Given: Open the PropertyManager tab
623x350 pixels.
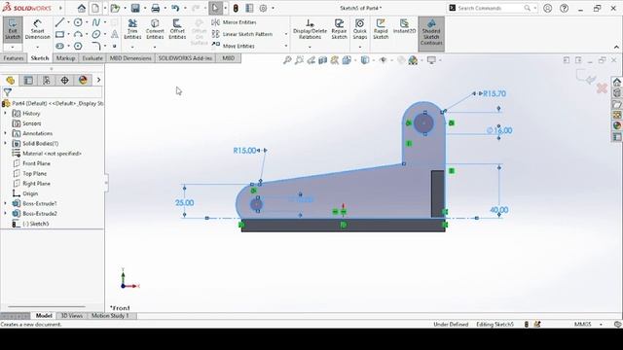Looking at the screenshot, I should [x=28, y=81].
